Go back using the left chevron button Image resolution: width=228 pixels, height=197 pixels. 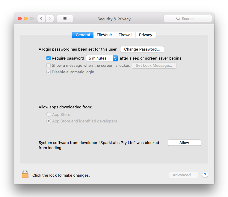(x=41, y=19)
